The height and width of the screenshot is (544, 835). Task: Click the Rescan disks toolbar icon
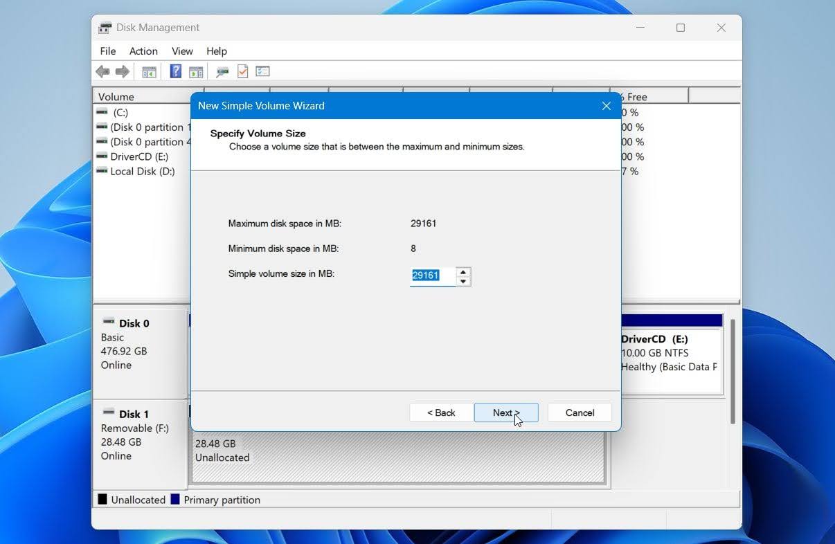[222, 71]
